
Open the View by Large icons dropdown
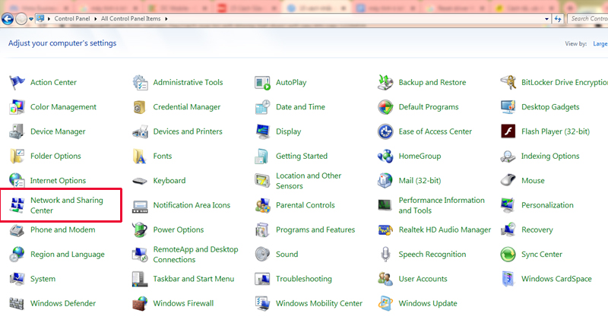coord(600,44)
